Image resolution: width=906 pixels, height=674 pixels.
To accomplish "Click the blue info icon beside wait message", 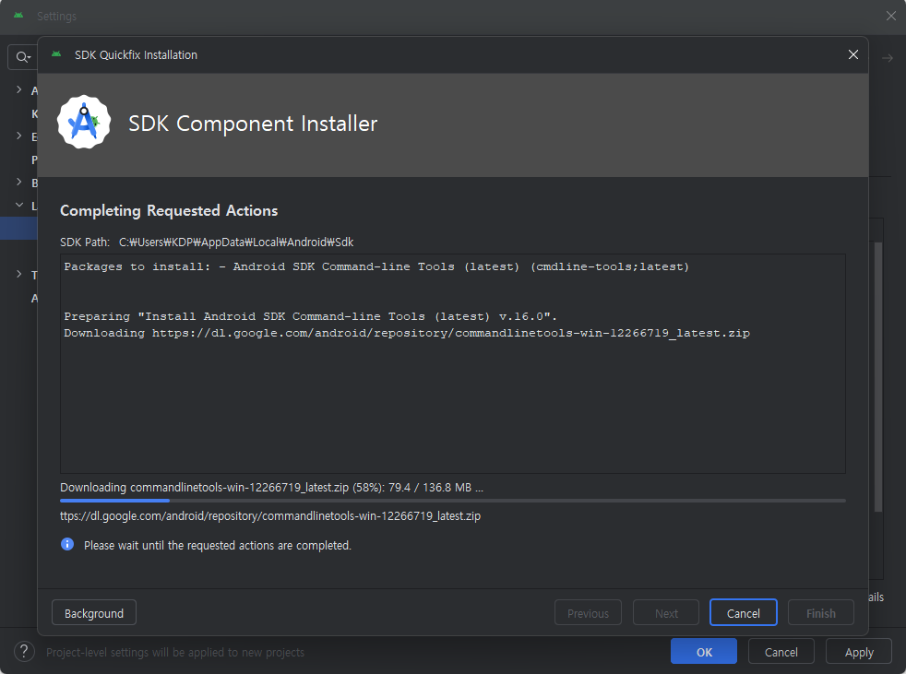I will click(67, 544).
